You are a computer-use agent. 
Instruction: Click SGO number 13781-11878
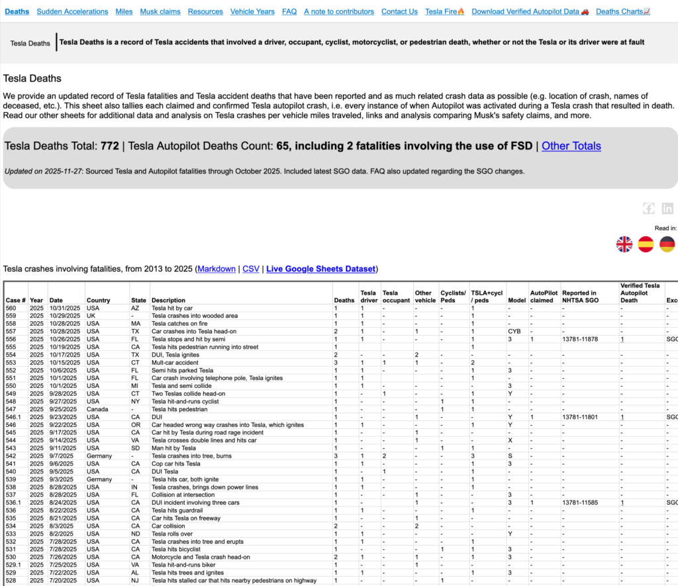580,339
